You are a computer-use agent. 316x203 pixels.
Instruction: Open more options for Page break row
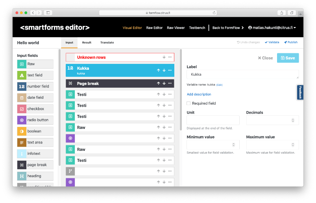click(170, 83)
